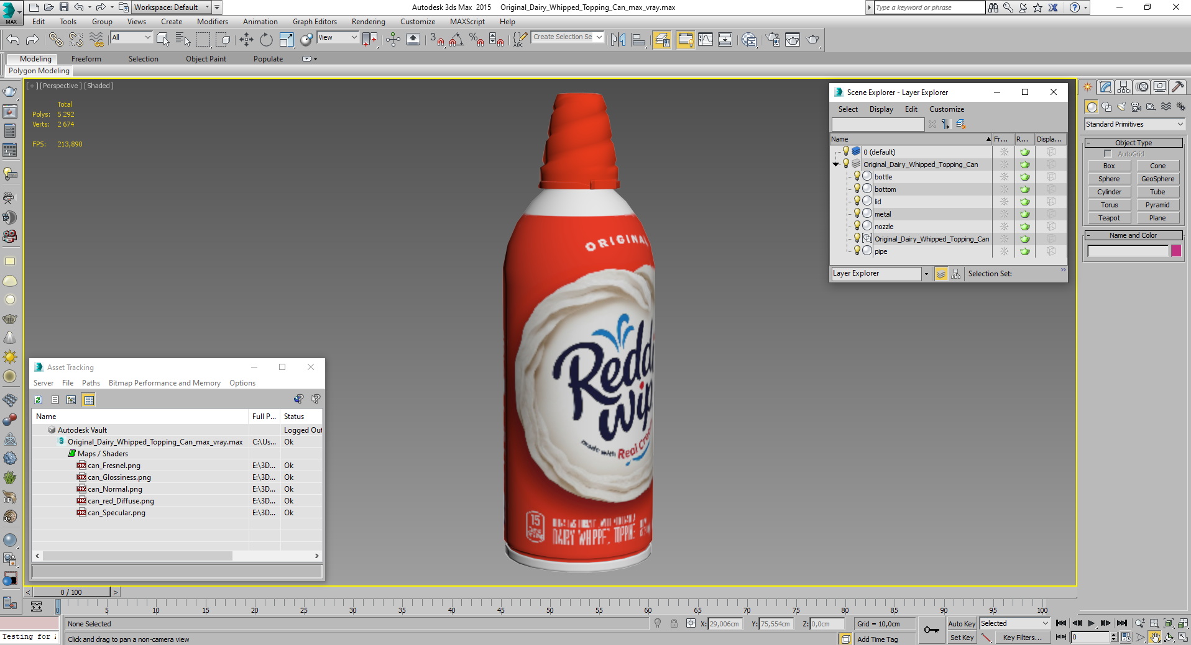Toggle visibility bulb for pipe object
This screenshot has width=1191, height=645.
pos(857,251)
